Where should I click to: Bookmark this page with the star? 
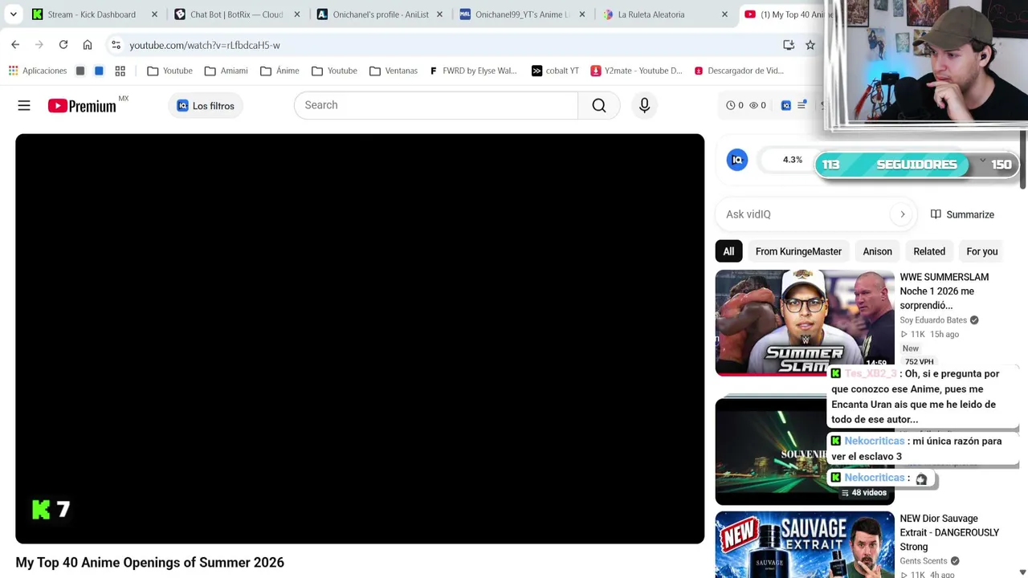point(810,45)
